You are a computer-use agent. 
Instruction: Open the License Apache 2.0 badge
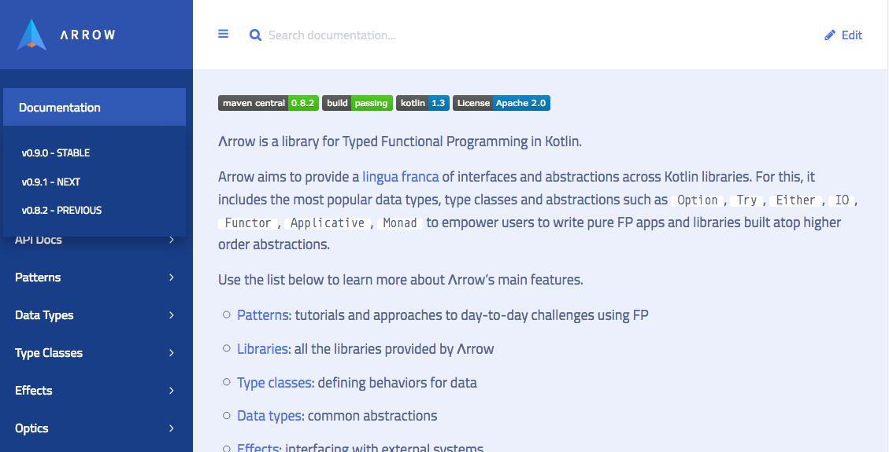[x=502, y=103]
